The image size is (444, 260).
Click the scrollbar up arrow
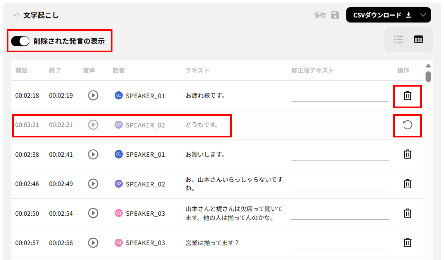tap(428, 66)
